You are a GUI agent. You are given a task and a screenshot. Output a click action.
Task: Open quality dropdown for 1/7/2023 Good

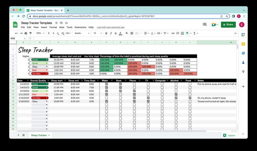[47, 91]
